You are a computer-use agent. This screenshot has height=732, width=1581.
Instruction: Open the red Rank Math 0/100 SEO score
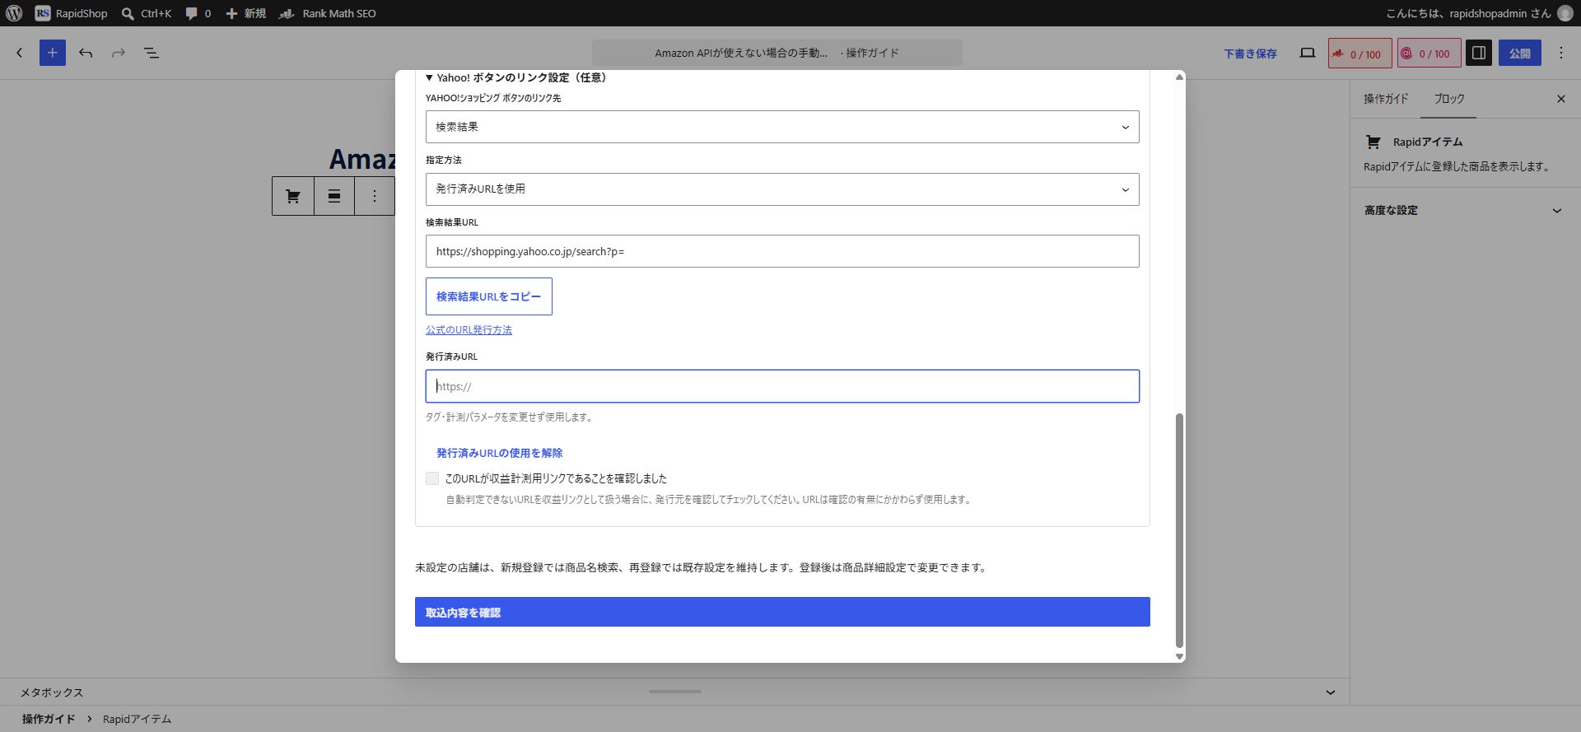(1360, 54)
